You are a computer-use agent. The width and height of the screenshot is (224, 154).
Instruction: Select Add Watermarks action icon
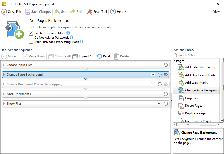pos(181,83)
